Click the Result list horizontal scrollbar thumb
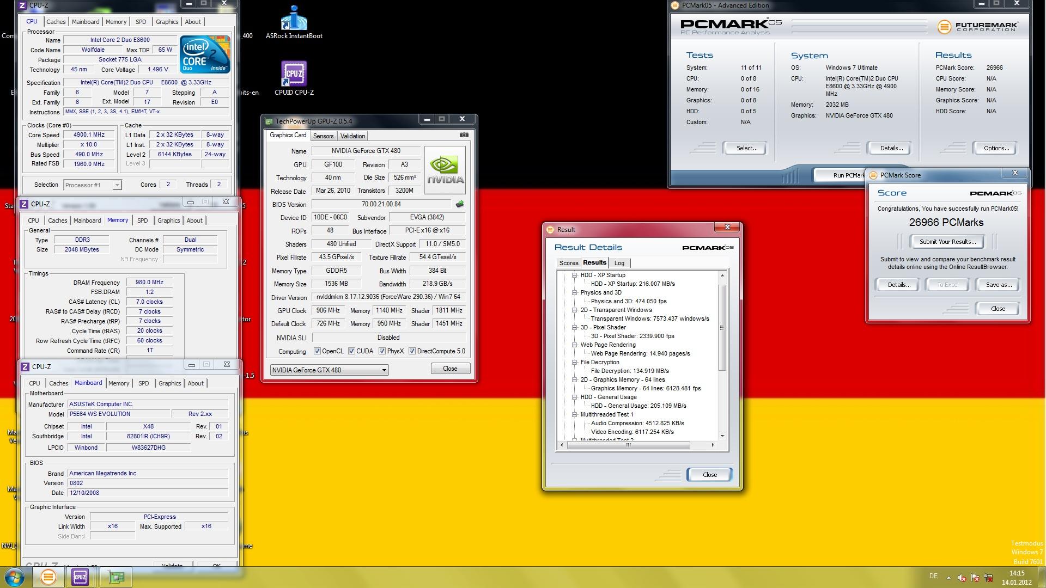This screenshot has height=588, width=1046. [x=629, y=445]
